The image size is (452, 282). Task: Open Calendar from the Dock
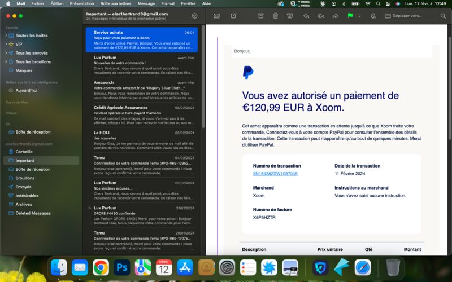164,267
